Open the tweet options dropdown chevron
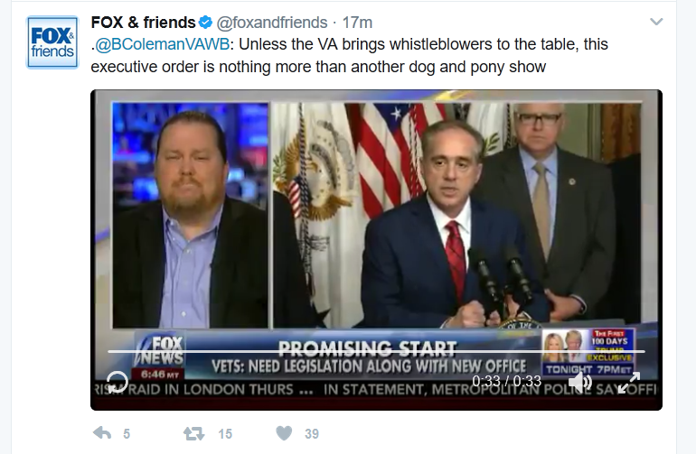The image size is (696, 454). pos(657,21)
